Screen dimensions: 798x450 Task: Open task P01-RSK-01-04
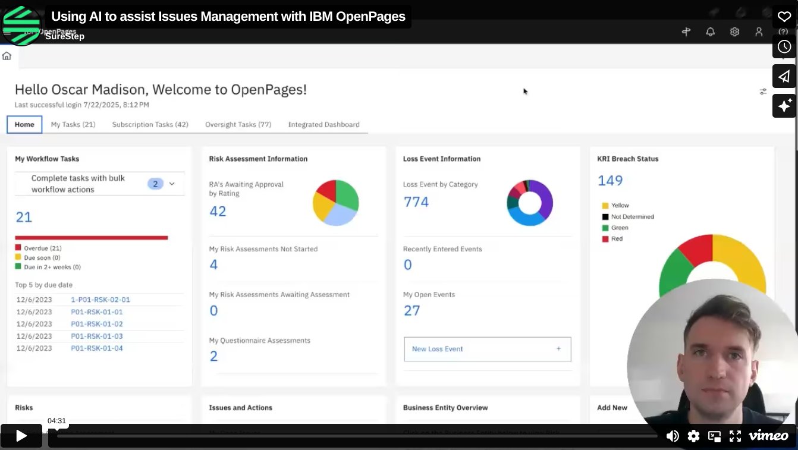97,348
